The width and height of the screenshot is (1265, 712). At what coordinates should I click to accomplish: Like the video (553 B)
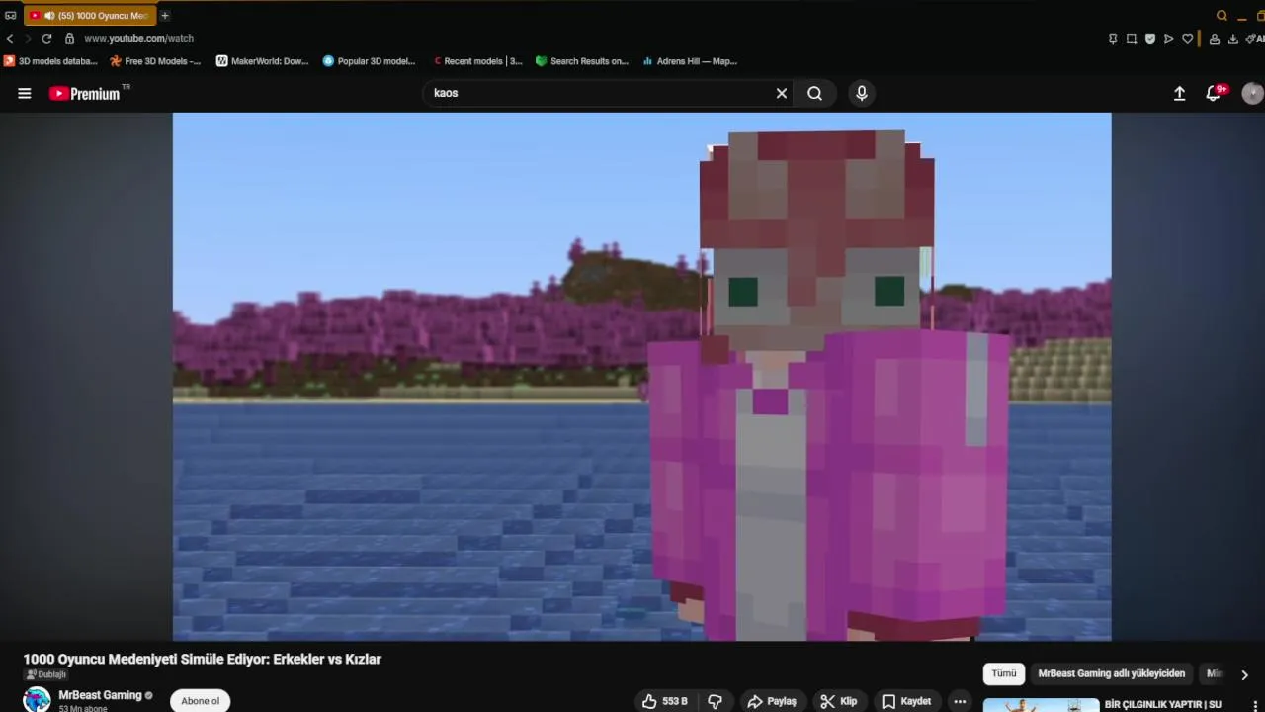[664, 701]
